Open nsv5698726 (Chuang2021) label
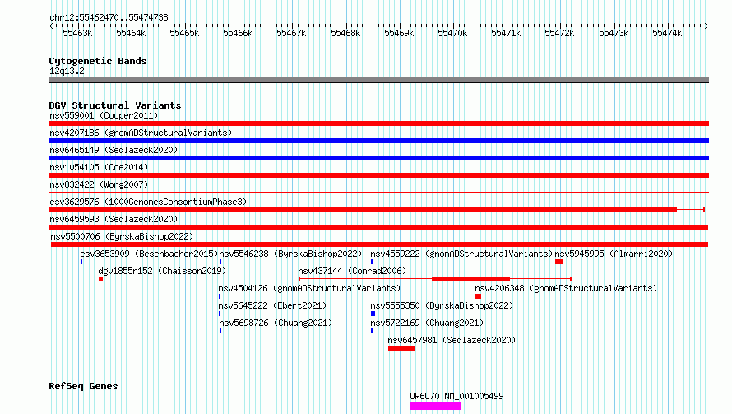The width and height of the screenshot is (732, 414). 276,323
